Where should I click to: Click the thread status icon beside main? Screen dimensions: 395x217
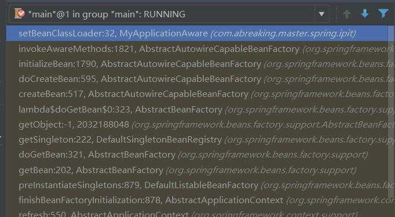[x=19, y=13]
